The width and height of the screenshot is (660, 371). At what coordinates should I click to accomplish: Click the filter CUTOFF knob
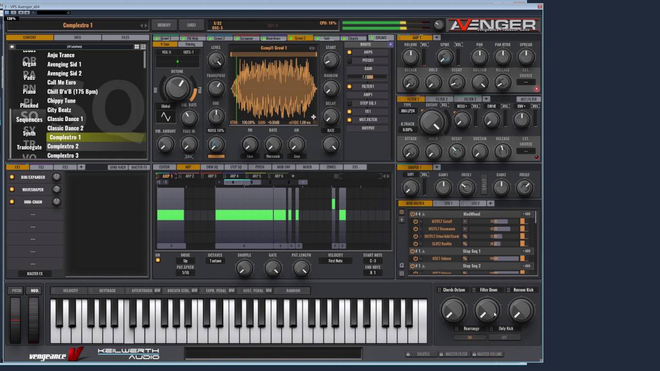click(433, 122)
